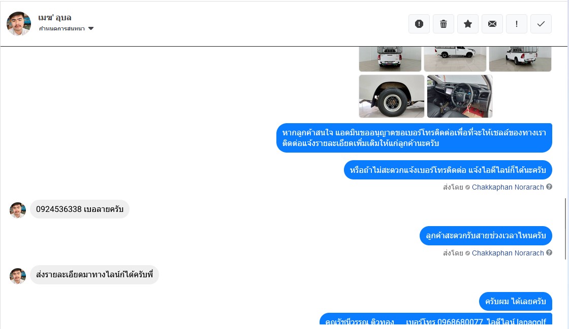Flag conversation with the exclamation mark icon
Screen dimensions: 569x329
[x=516, y=24]
